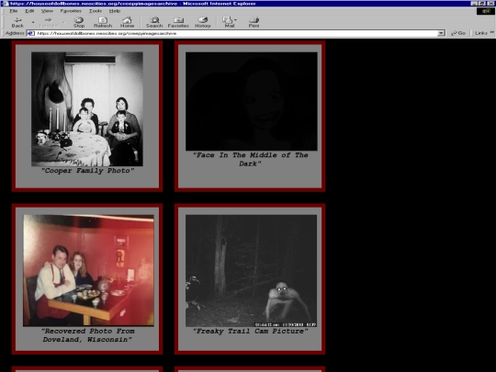The width and height of the screenshot is (496, 372).
Task: Click the "Recovered Photo From Doveland, Wisconsin" caption
Action: tap(87, 335)
